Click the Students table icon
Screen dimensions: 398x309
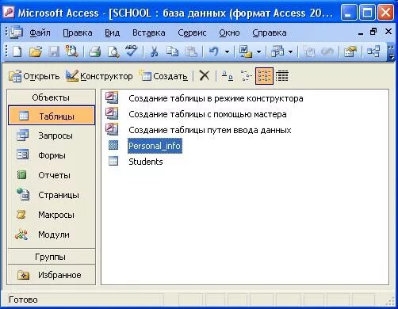[x=113, y=161]
